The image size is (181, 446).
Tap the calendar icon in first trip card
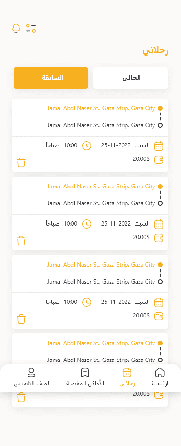[x=159, y=146]
